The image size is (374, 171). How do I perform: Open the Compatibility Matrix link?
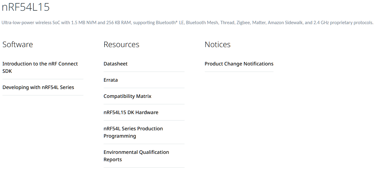128,96
